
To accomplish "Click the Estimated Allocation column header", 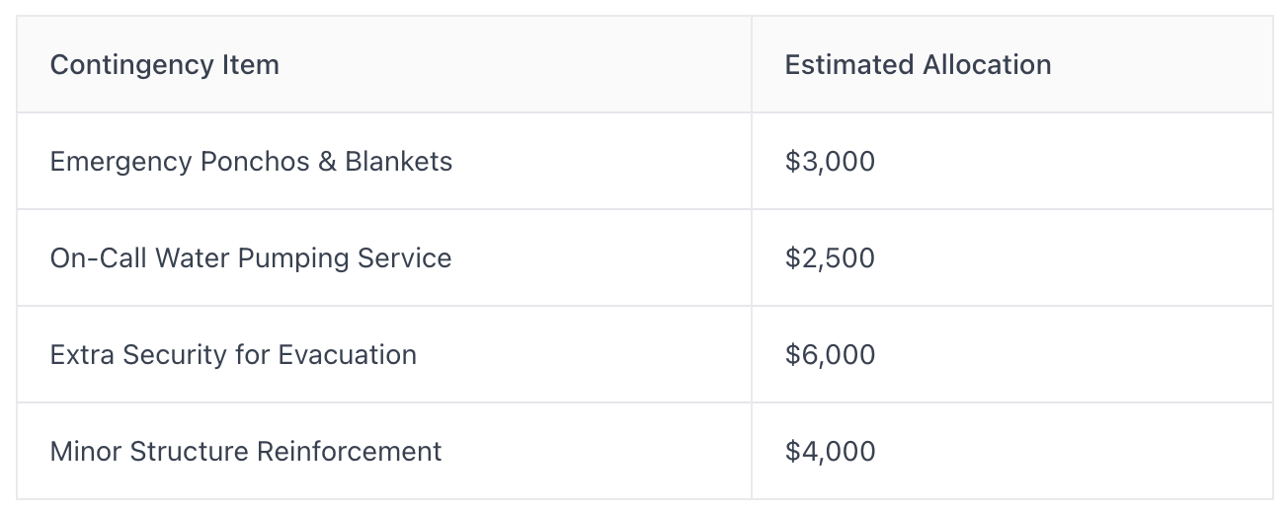I will (x=1011, y=64).
